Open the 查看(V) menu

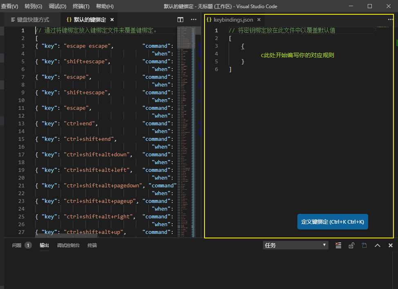9,7
